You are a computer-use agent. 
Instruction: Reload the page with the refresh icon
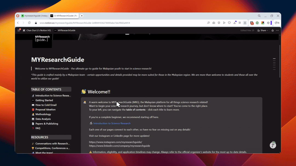pyautogui.click(x=29, y=23)
